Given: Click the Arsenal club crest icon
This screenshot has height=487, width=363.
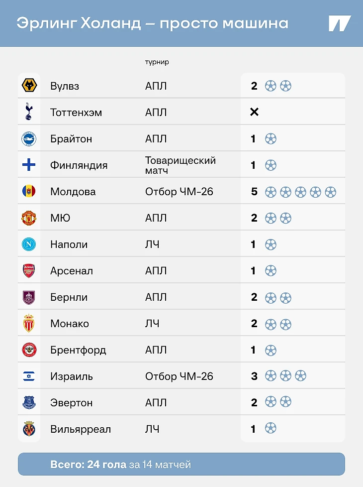Looking at the screenshot, I should (x=29, y=270).
